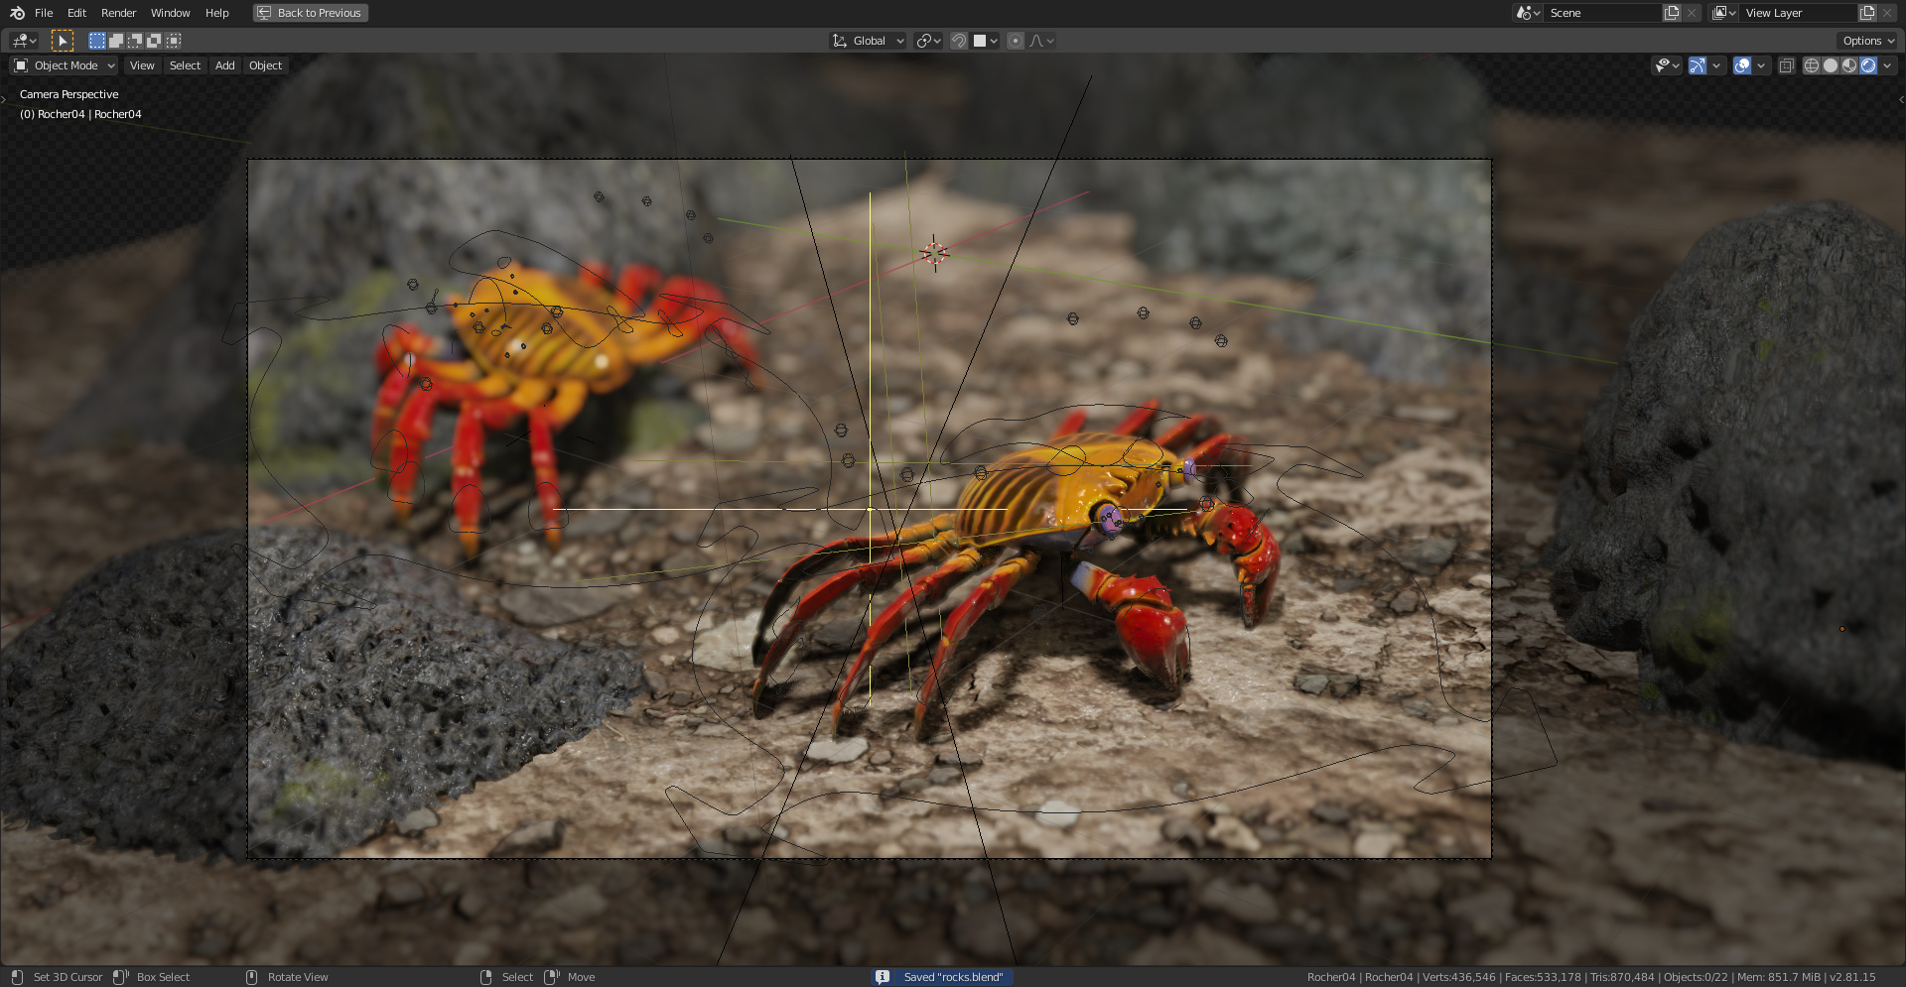
Task: Open the Render menu
Action: tap(118, 13)
